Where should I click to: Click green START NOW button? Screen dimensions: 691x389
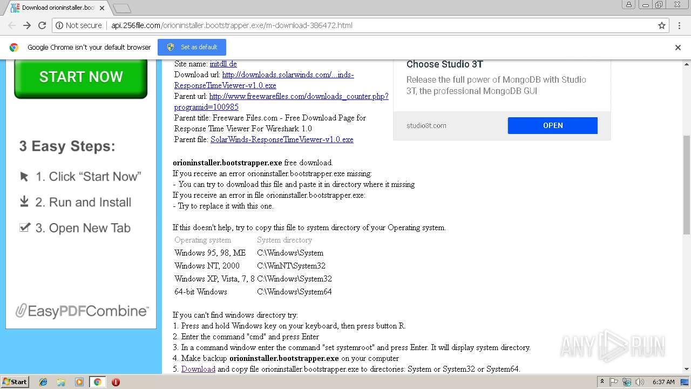80,77
